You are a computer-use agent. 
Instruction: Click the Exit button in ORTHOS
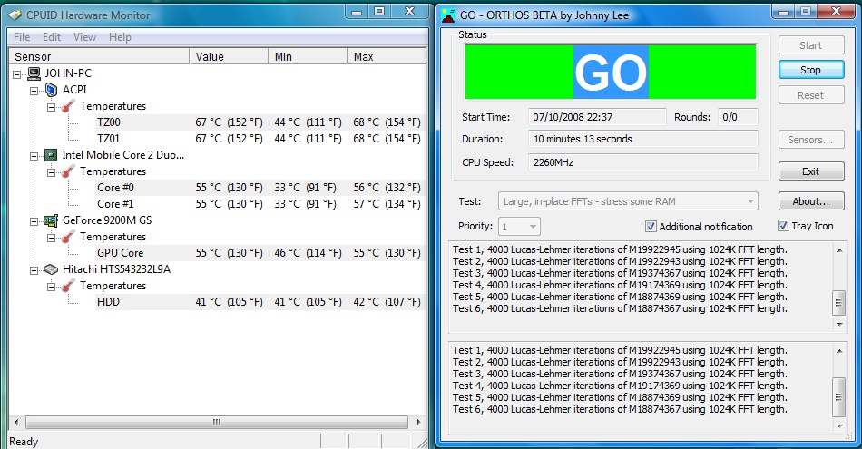click(x=811, y=171)
